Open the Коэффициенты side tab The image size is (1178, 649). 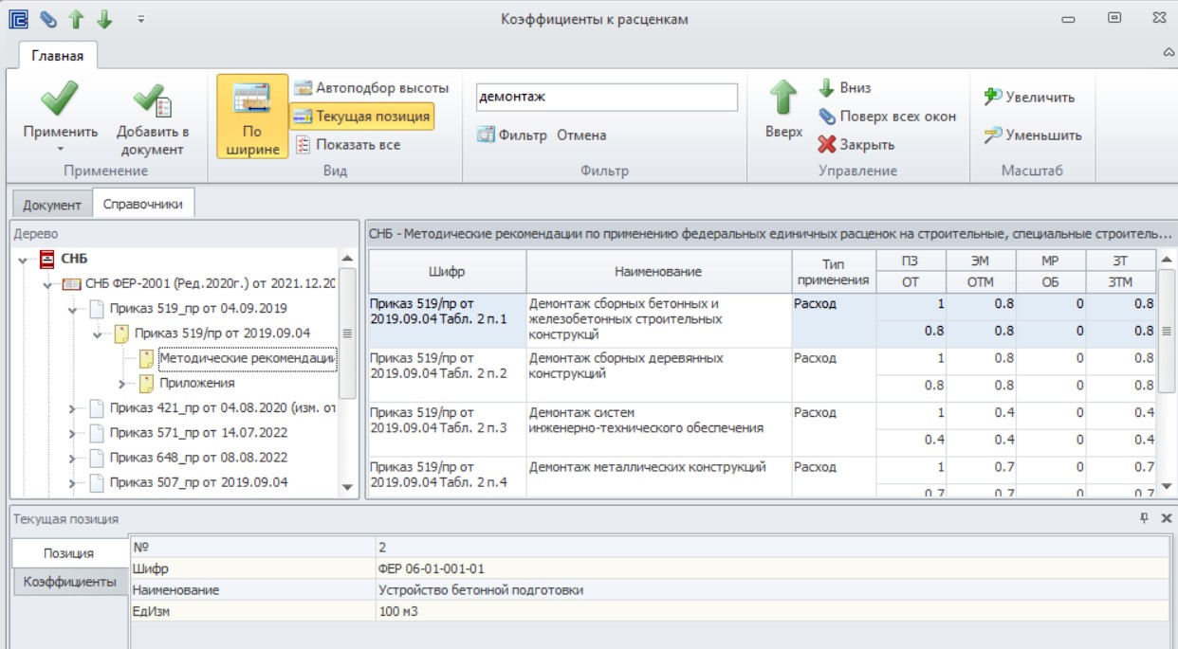[69, 581]
